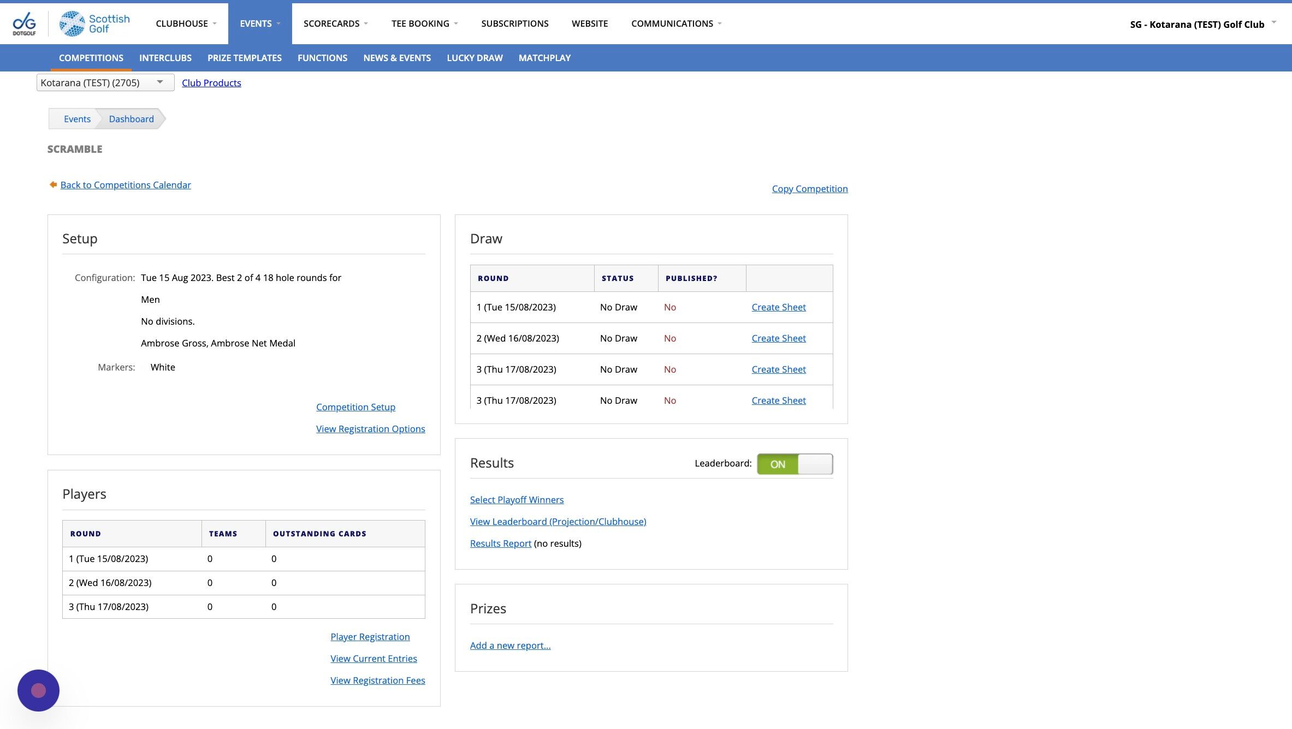Toggle the Leaderboard ON switch

[x=795, y=464]
